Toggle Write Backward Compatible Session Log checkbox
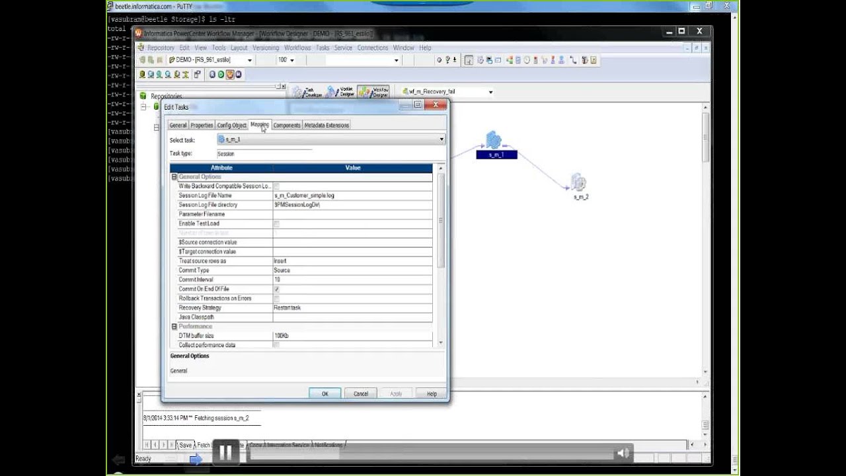Viewport: 846px width, 476px height. 276,186
